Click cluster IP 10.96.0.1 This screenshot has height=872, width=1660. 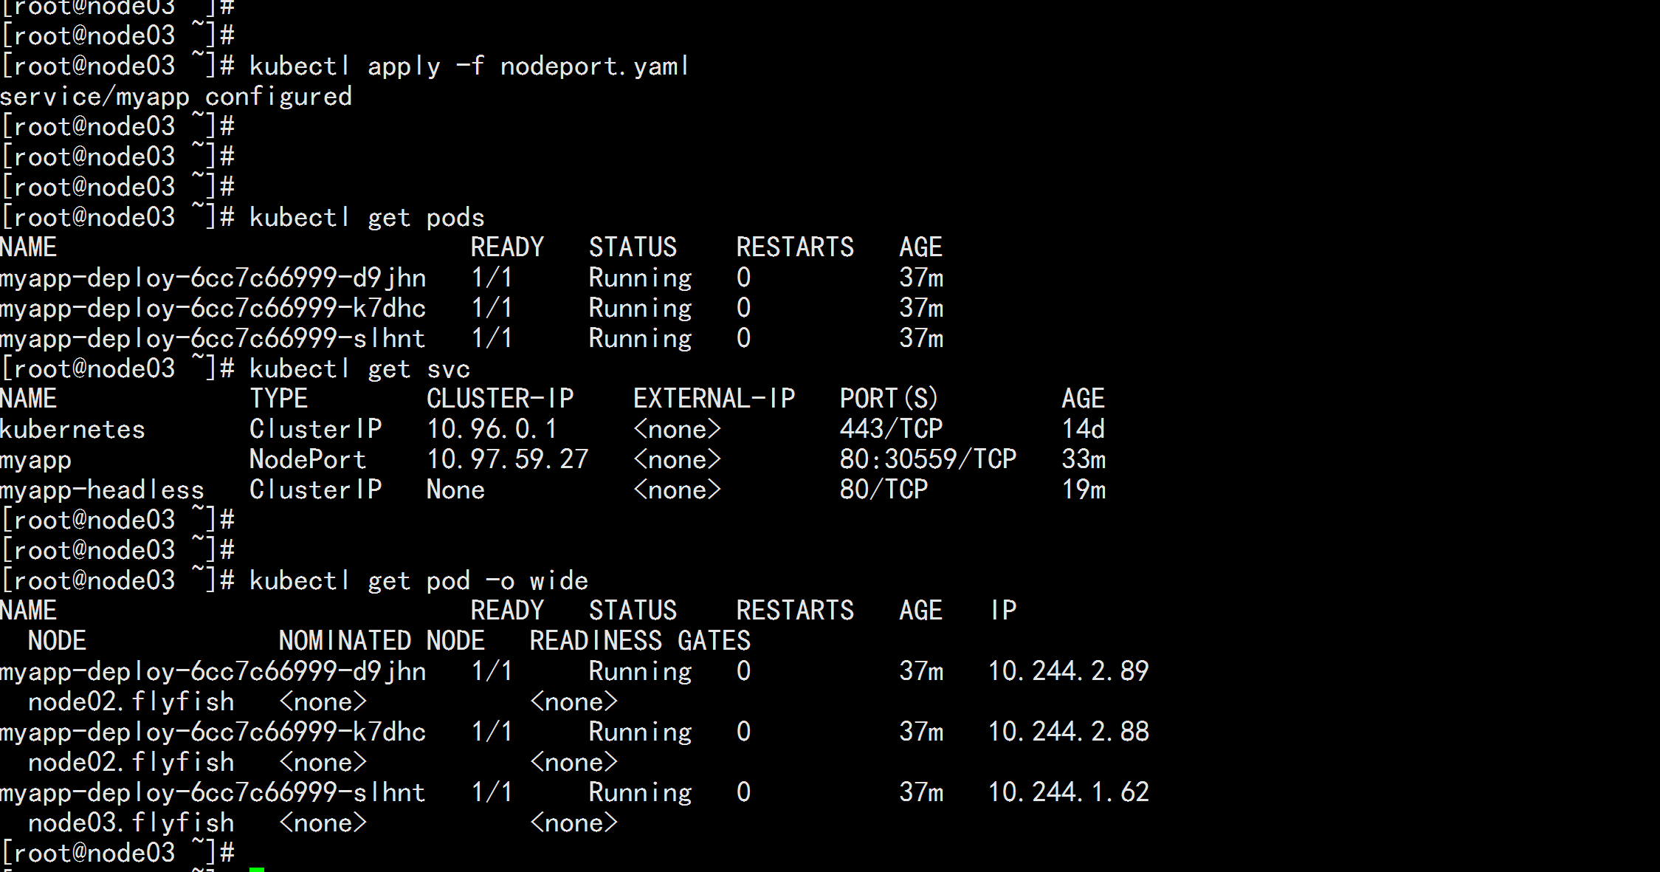click(492, 430)
